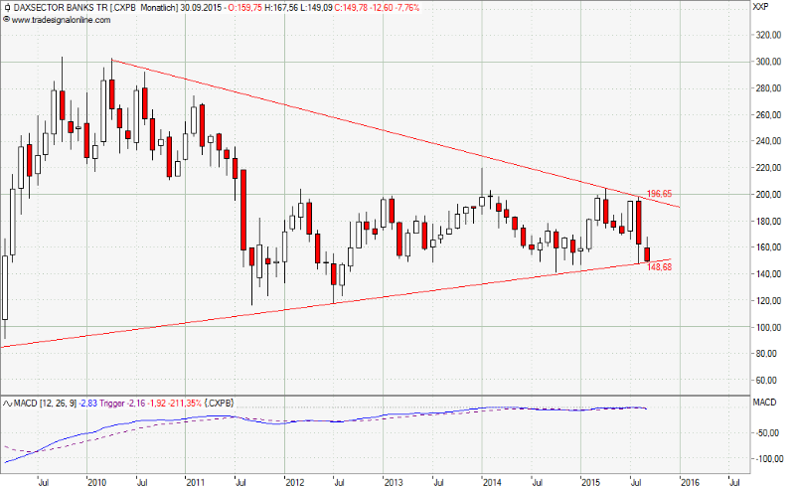The image size is (795, 488).
Task: Select the red 148,68 lower trendline label
Action: pyautogui.click(x=660, y=266)
